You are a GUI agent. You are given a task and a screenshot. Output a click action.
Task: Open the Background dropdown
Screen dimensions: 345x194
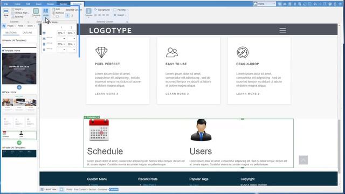pos(103,10)
